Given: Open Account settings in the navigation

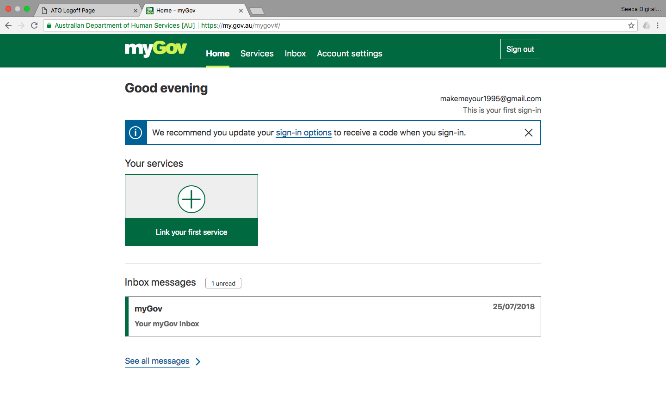Looking at the screenshot, I should point(350,54).
